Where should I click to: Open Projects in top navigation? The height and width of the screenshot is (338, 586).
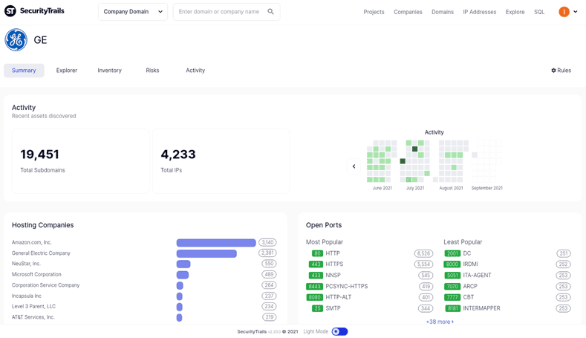[374, 12]
